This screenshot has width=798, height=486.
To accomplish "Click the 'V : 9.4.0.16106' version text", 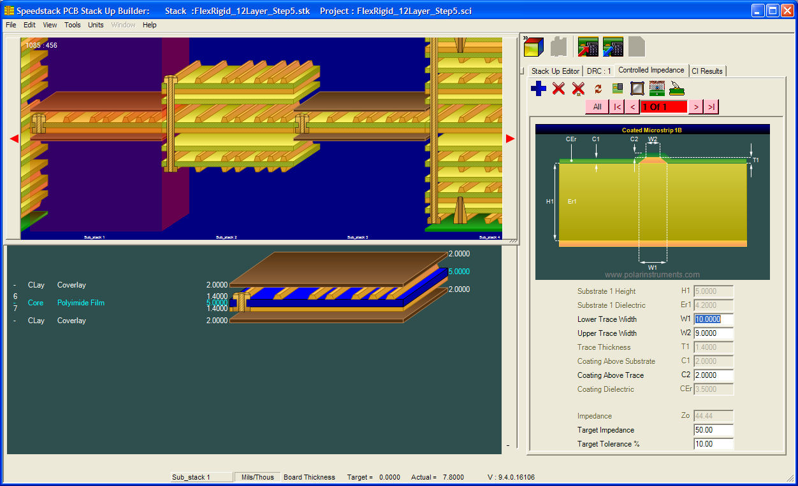I will (x=511, y=477).
